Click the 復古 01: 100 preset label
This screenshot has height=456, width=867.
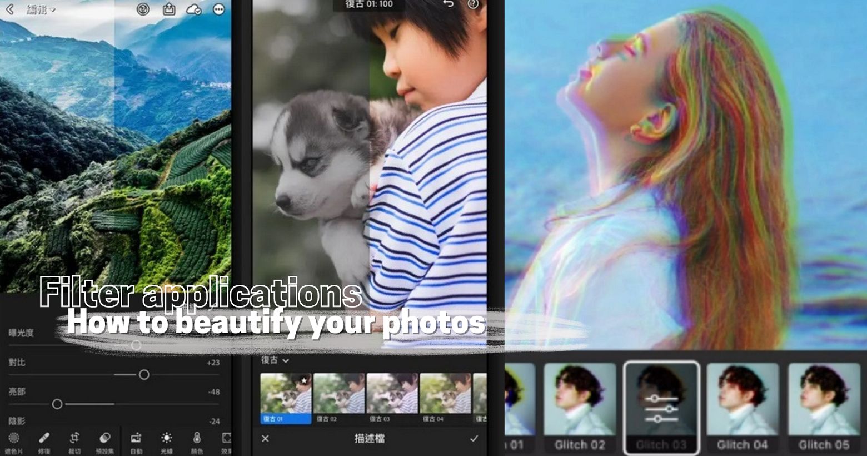click(x=369, y=4)
